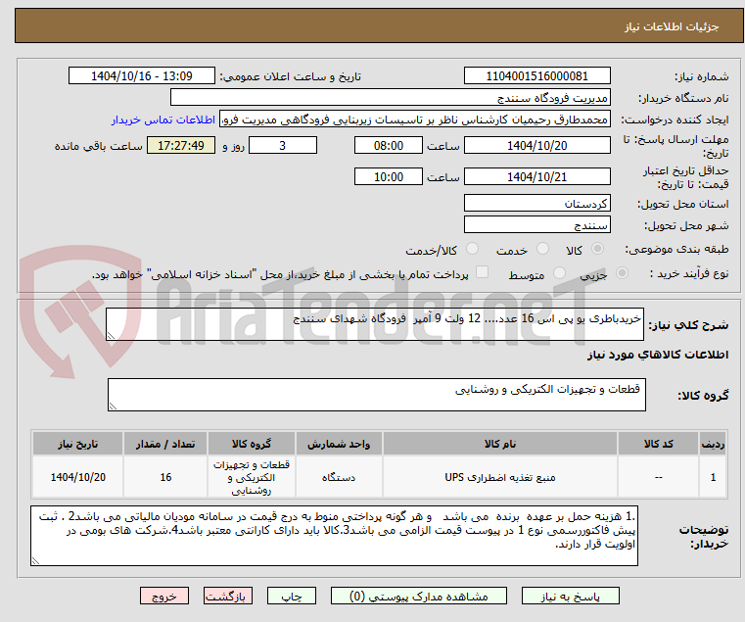Toggle the اسناد خزانه اسلامی payment checkbox
745x622 pixels.
(482, 272)
